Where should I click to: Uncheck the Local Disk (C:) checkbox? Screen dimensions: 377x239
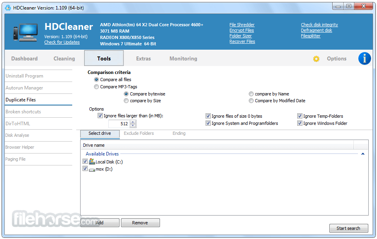pyautogui.click(x=85, y=161)
